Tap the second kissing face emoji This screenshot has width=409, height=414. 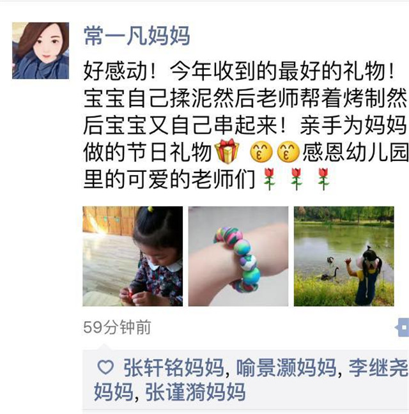coord(288,152)
